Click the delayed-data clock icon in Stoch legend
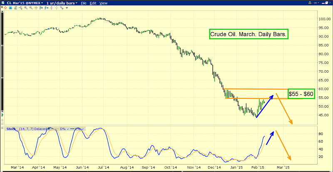Viewport: 333px width, 172px height. tap(49, 129)
